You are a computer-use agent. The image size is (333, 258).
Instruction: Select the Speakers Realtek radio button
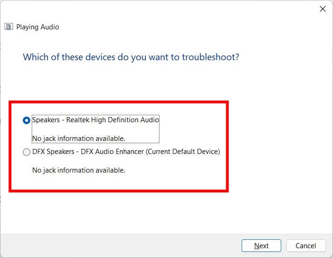pos(26,120)
